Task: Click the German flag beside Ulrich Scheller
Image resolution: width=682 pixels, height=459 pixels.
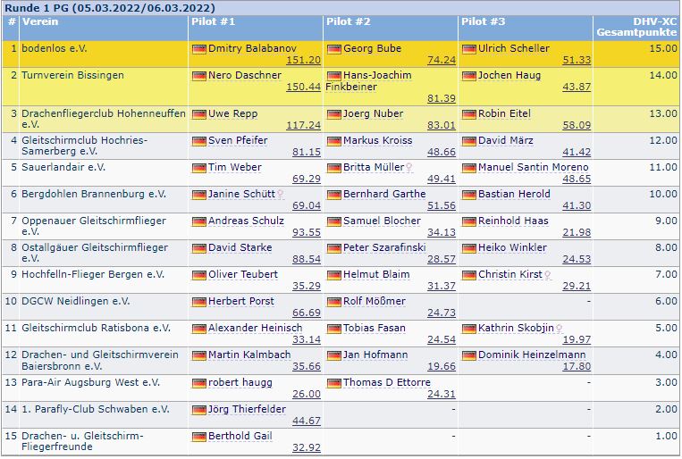Action: point(469,49)
